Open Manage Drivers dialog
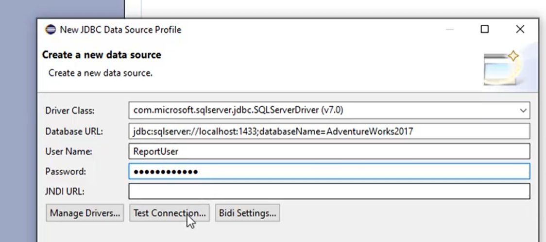Viewport: 546px width, 242px height. pos(85,213)
